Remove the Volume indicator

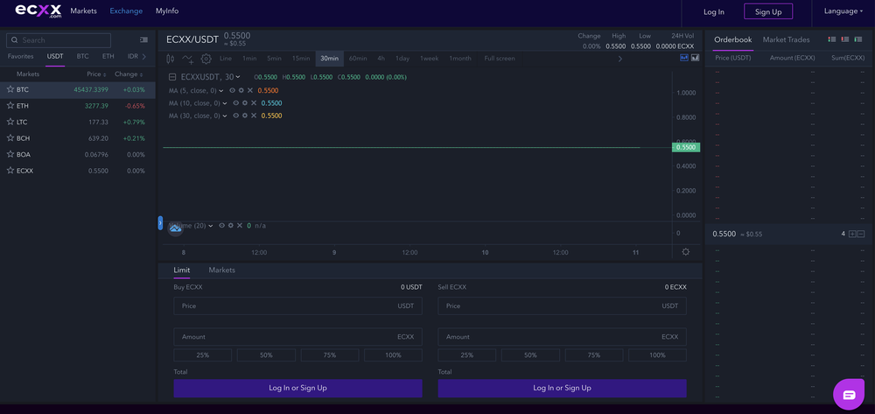tap(240, 226)
